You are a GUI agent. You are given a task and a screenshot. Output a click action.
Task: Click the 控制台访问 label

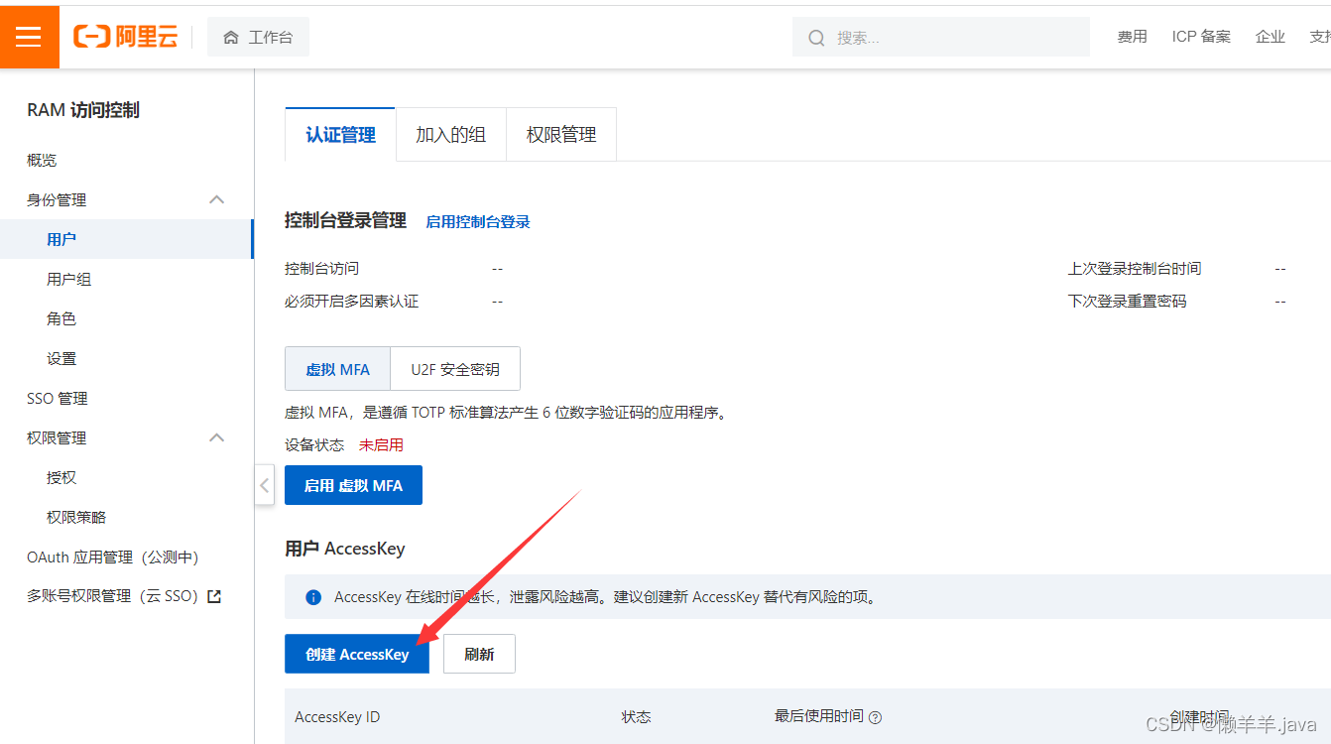coord(321,268)
